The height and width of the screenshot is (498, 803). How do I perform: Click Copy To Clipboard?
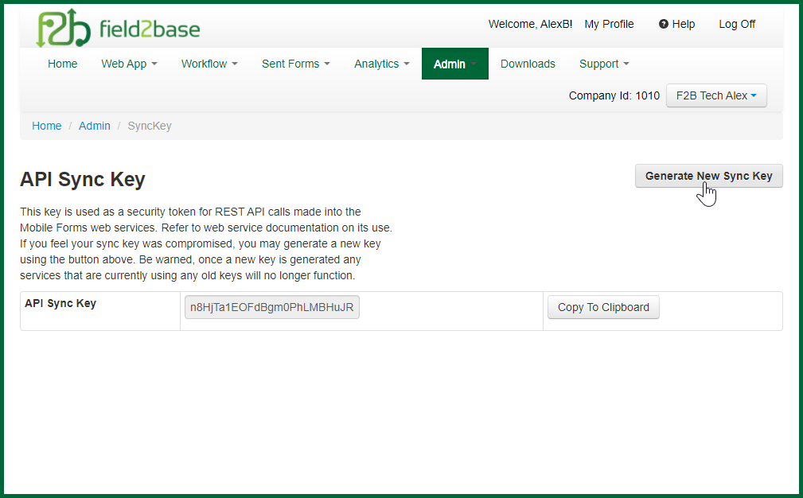(x=602, y=307)
